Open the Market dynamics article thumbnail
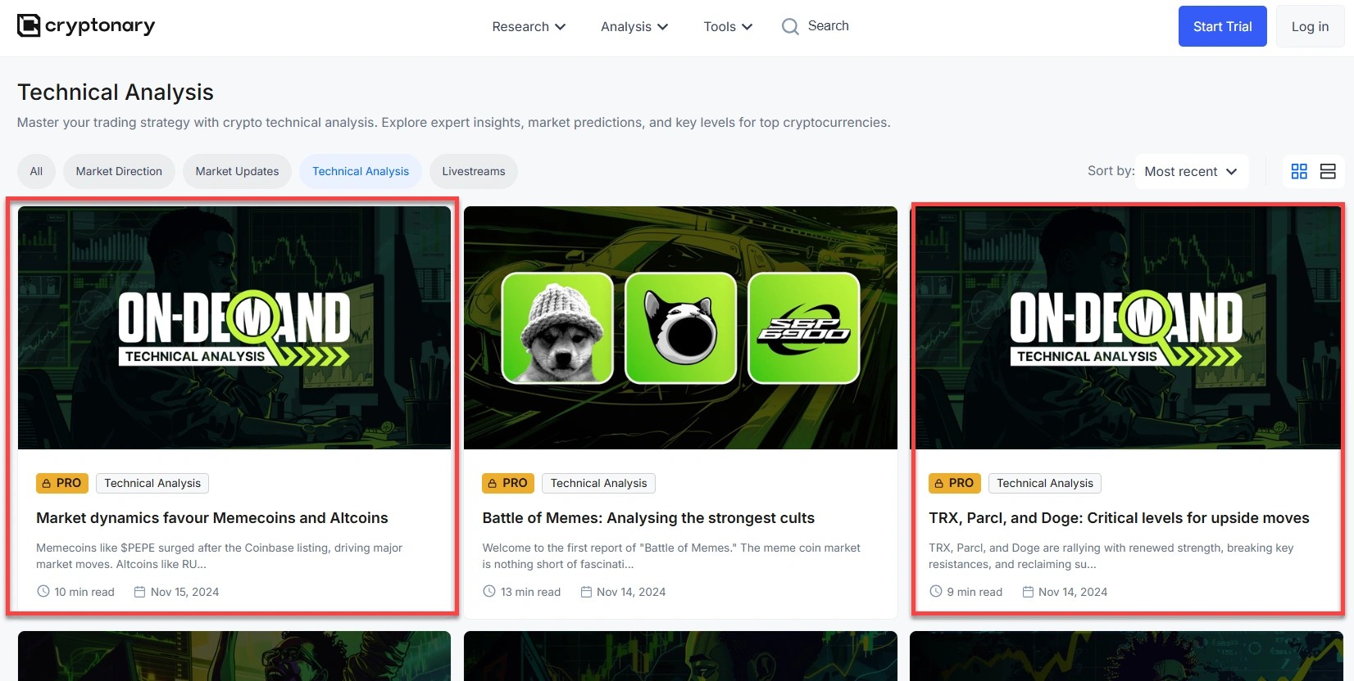 pos(234,327)
